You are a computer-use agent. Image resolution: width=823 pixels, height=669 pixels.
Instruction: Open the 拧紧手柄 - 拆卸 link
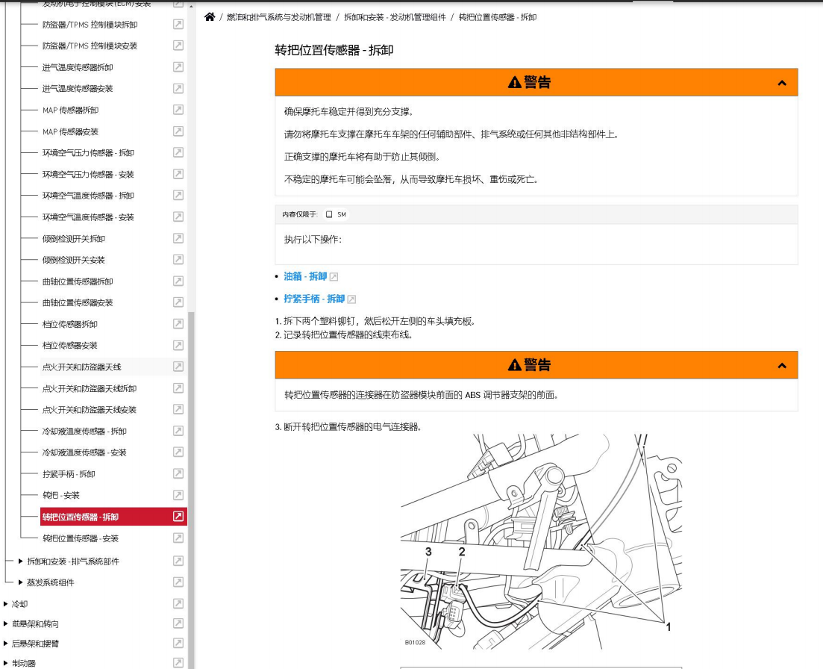314,299
